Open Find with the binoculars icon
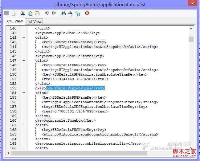The height and width of the screenshot is (161, 200). (63, 13)
